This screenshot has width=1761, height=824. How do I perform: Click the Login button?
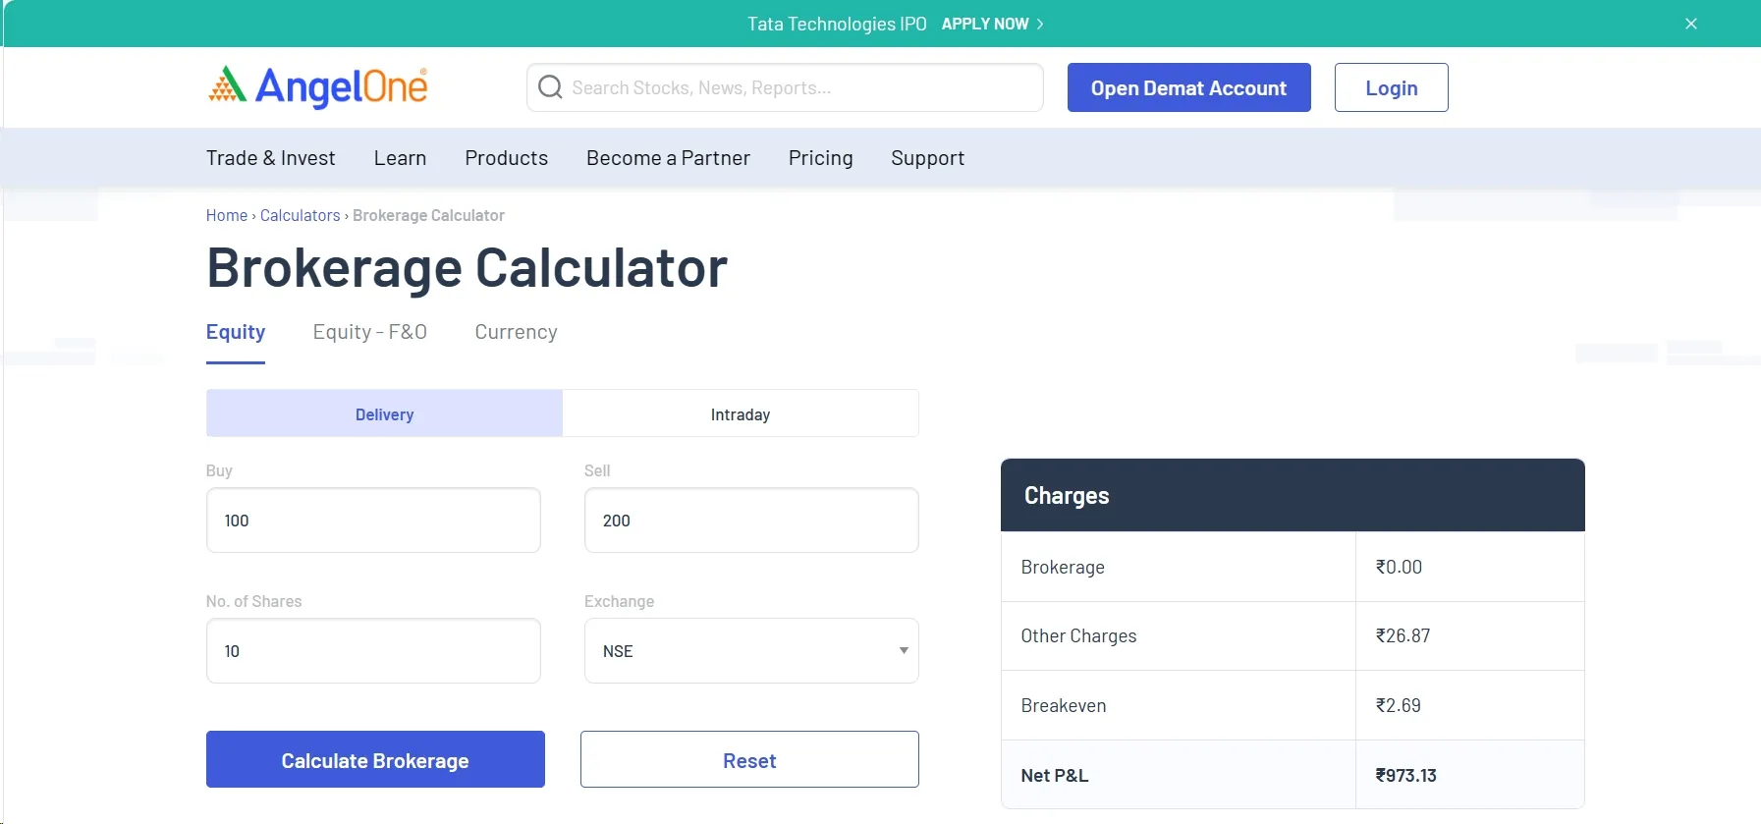pos(1391,87)
